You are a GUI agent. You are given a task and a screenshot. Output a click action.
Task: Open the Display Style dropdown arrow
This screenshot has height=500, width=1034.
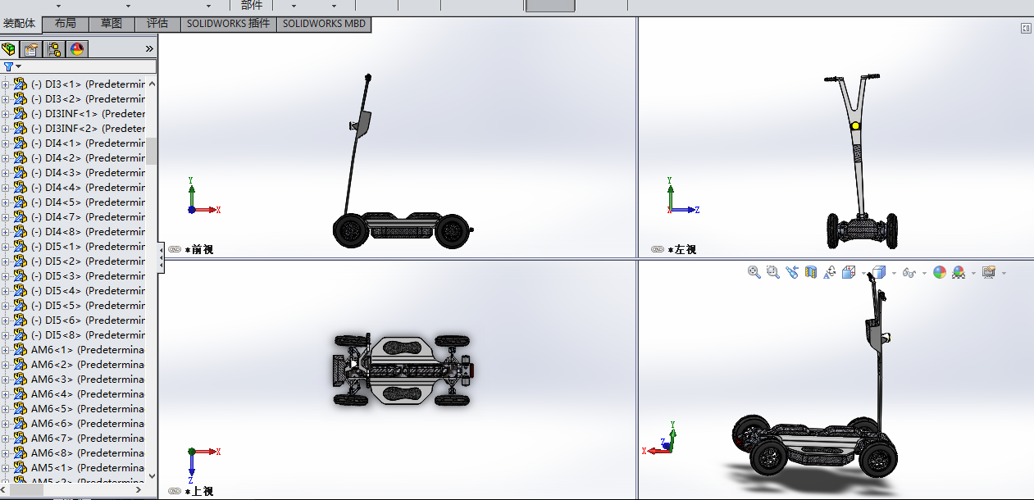[893, 273]
